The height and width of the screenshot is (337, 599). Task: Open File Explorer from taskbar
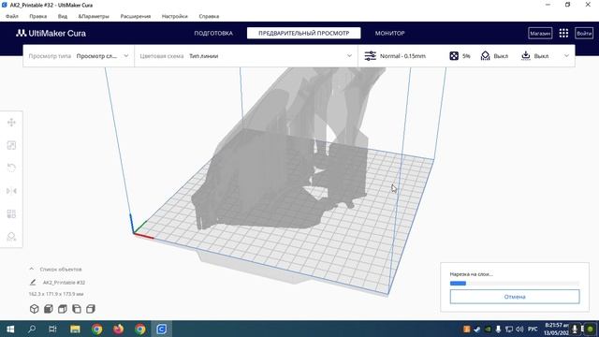coord(75,329)
